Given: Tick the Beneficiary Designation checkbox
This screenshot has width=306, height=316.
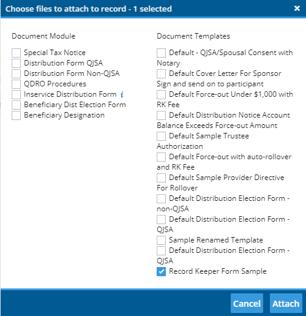Looking at the screenshot, I should pyautogui.click(x=16, y=115).
